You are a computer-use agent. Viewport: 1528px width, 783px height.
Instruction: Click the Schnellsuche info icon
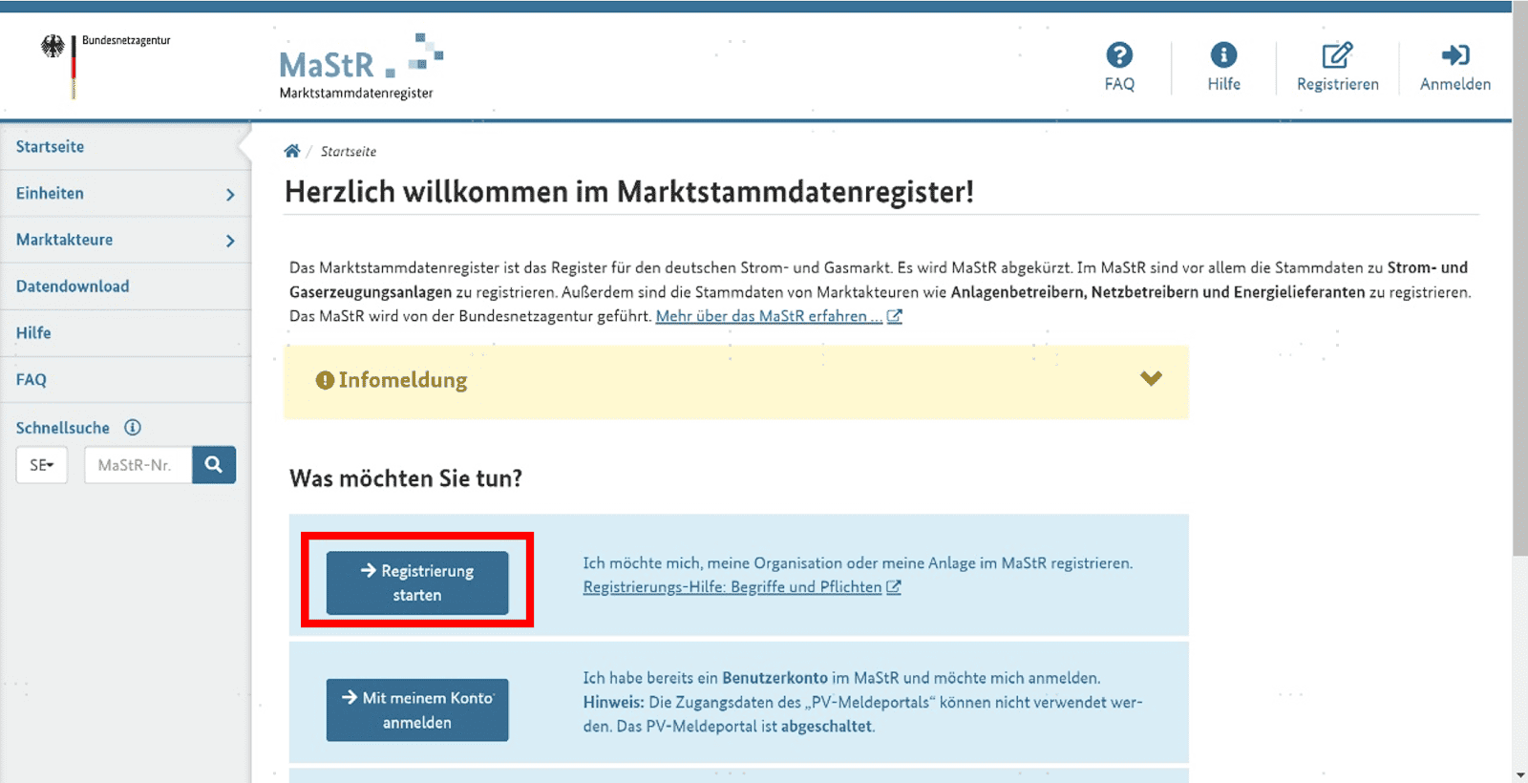pyautogui.click(x=133, y=428)
